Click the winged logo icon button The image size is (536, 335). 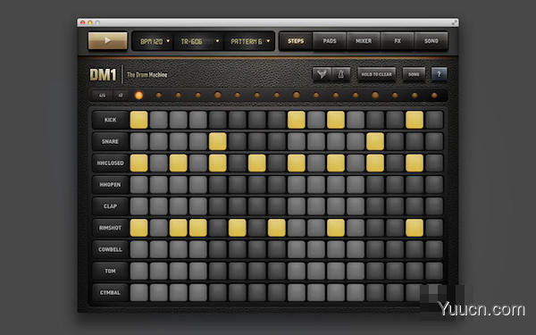point(322,74)
